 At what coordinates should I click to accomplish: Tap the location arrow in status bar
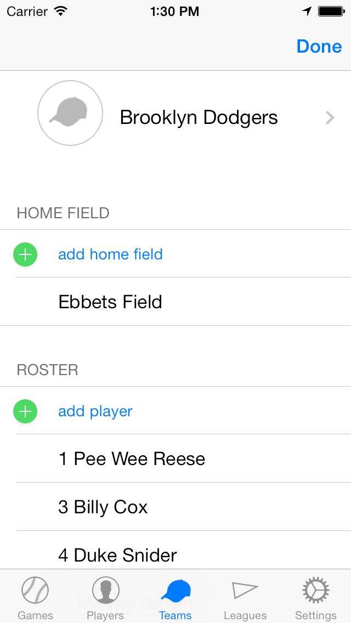pyautogui.click(x=307, y=10)
